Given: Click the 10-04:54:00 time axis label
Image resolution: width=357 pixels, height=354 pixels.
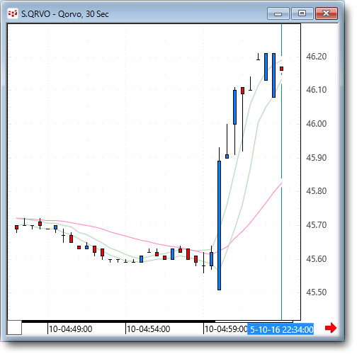Looking at the screenshot, I should [x=148, y=329].
